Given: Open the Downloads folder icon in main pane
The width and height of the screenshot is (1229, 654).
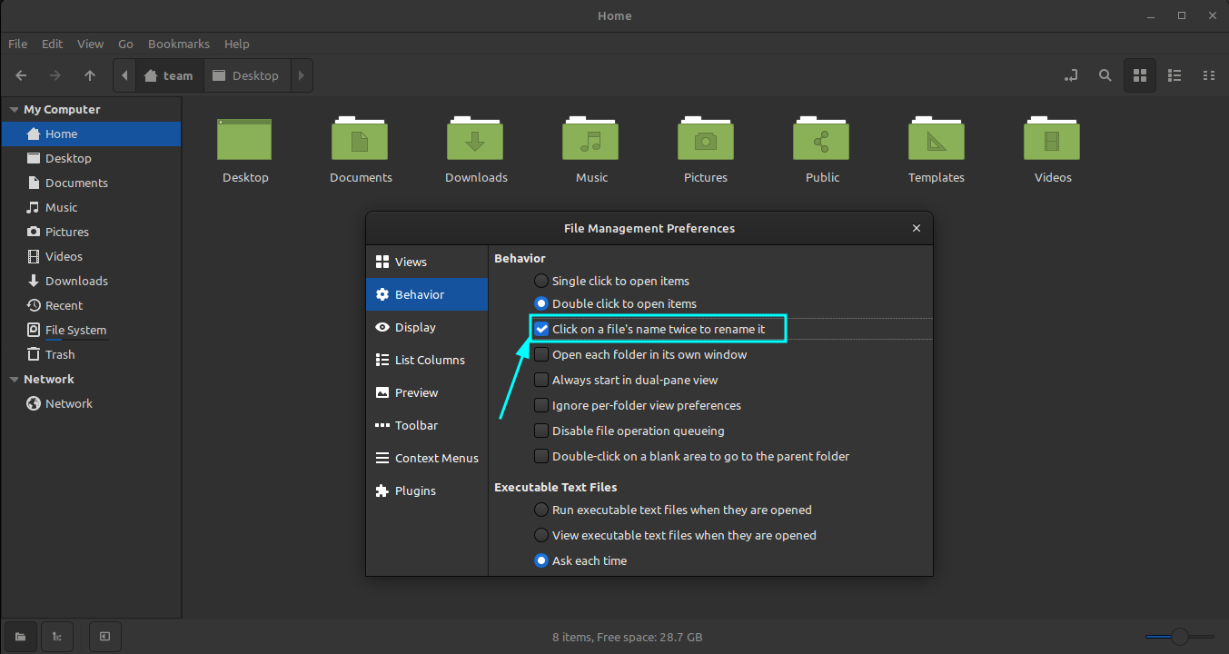Looking at the screenshot, I should 475,140.
